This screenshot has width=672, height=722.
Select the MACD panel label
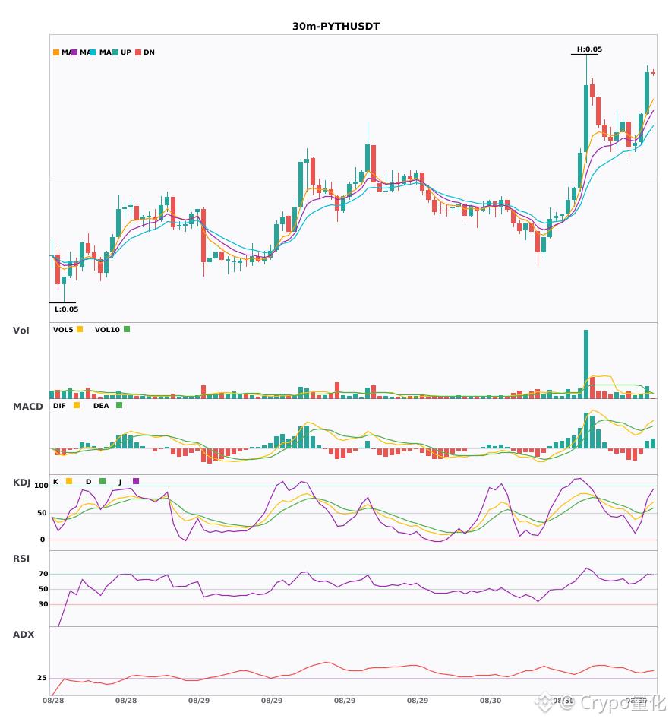pyautogui.click(x=28, y=407)
